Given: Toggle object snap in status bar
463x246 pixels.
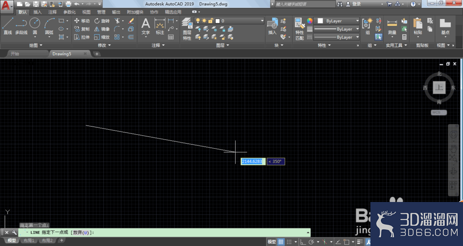Looking at the screenshot, I should coord(346,242).
